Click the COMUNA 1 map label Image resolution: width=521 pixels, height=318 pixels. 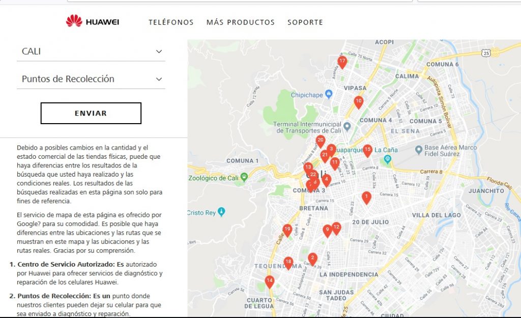tap(243, 161)
